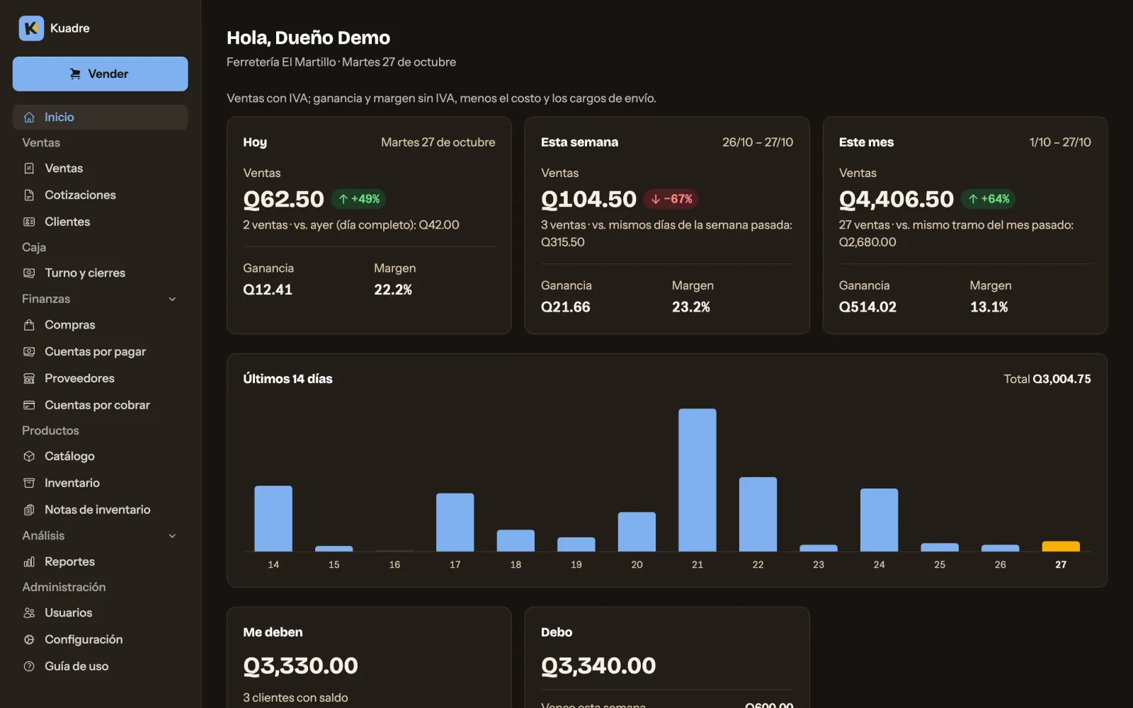Go to Cotizaciones in the sidebar
Viewport: 1133px width, 708px height.
click(x=100, y=195)
